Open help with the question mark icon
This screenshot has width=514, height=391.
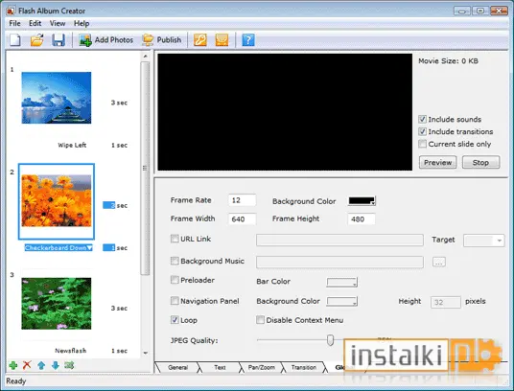point(248,40)
